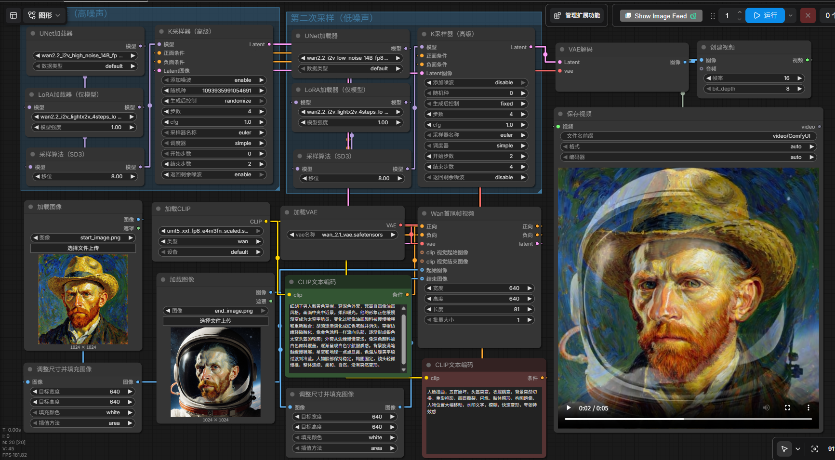
Task: Click 选择文件上传 for start_image.png
Action: point(83,248)
